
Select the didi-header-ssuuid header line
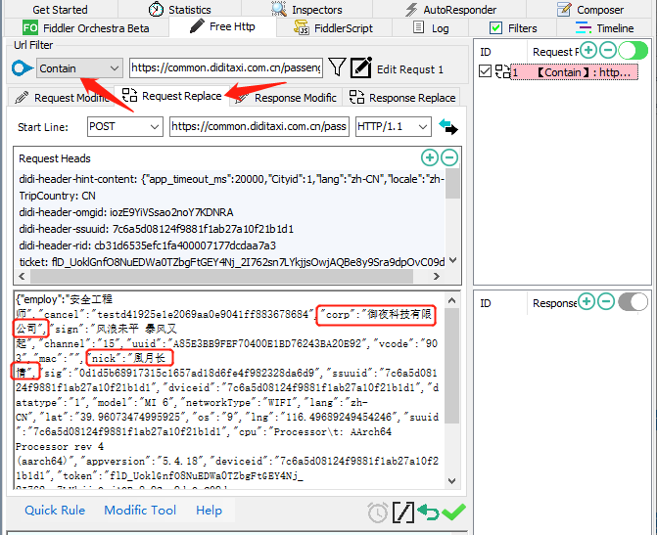pyautogui.click(x=157, y=229)
